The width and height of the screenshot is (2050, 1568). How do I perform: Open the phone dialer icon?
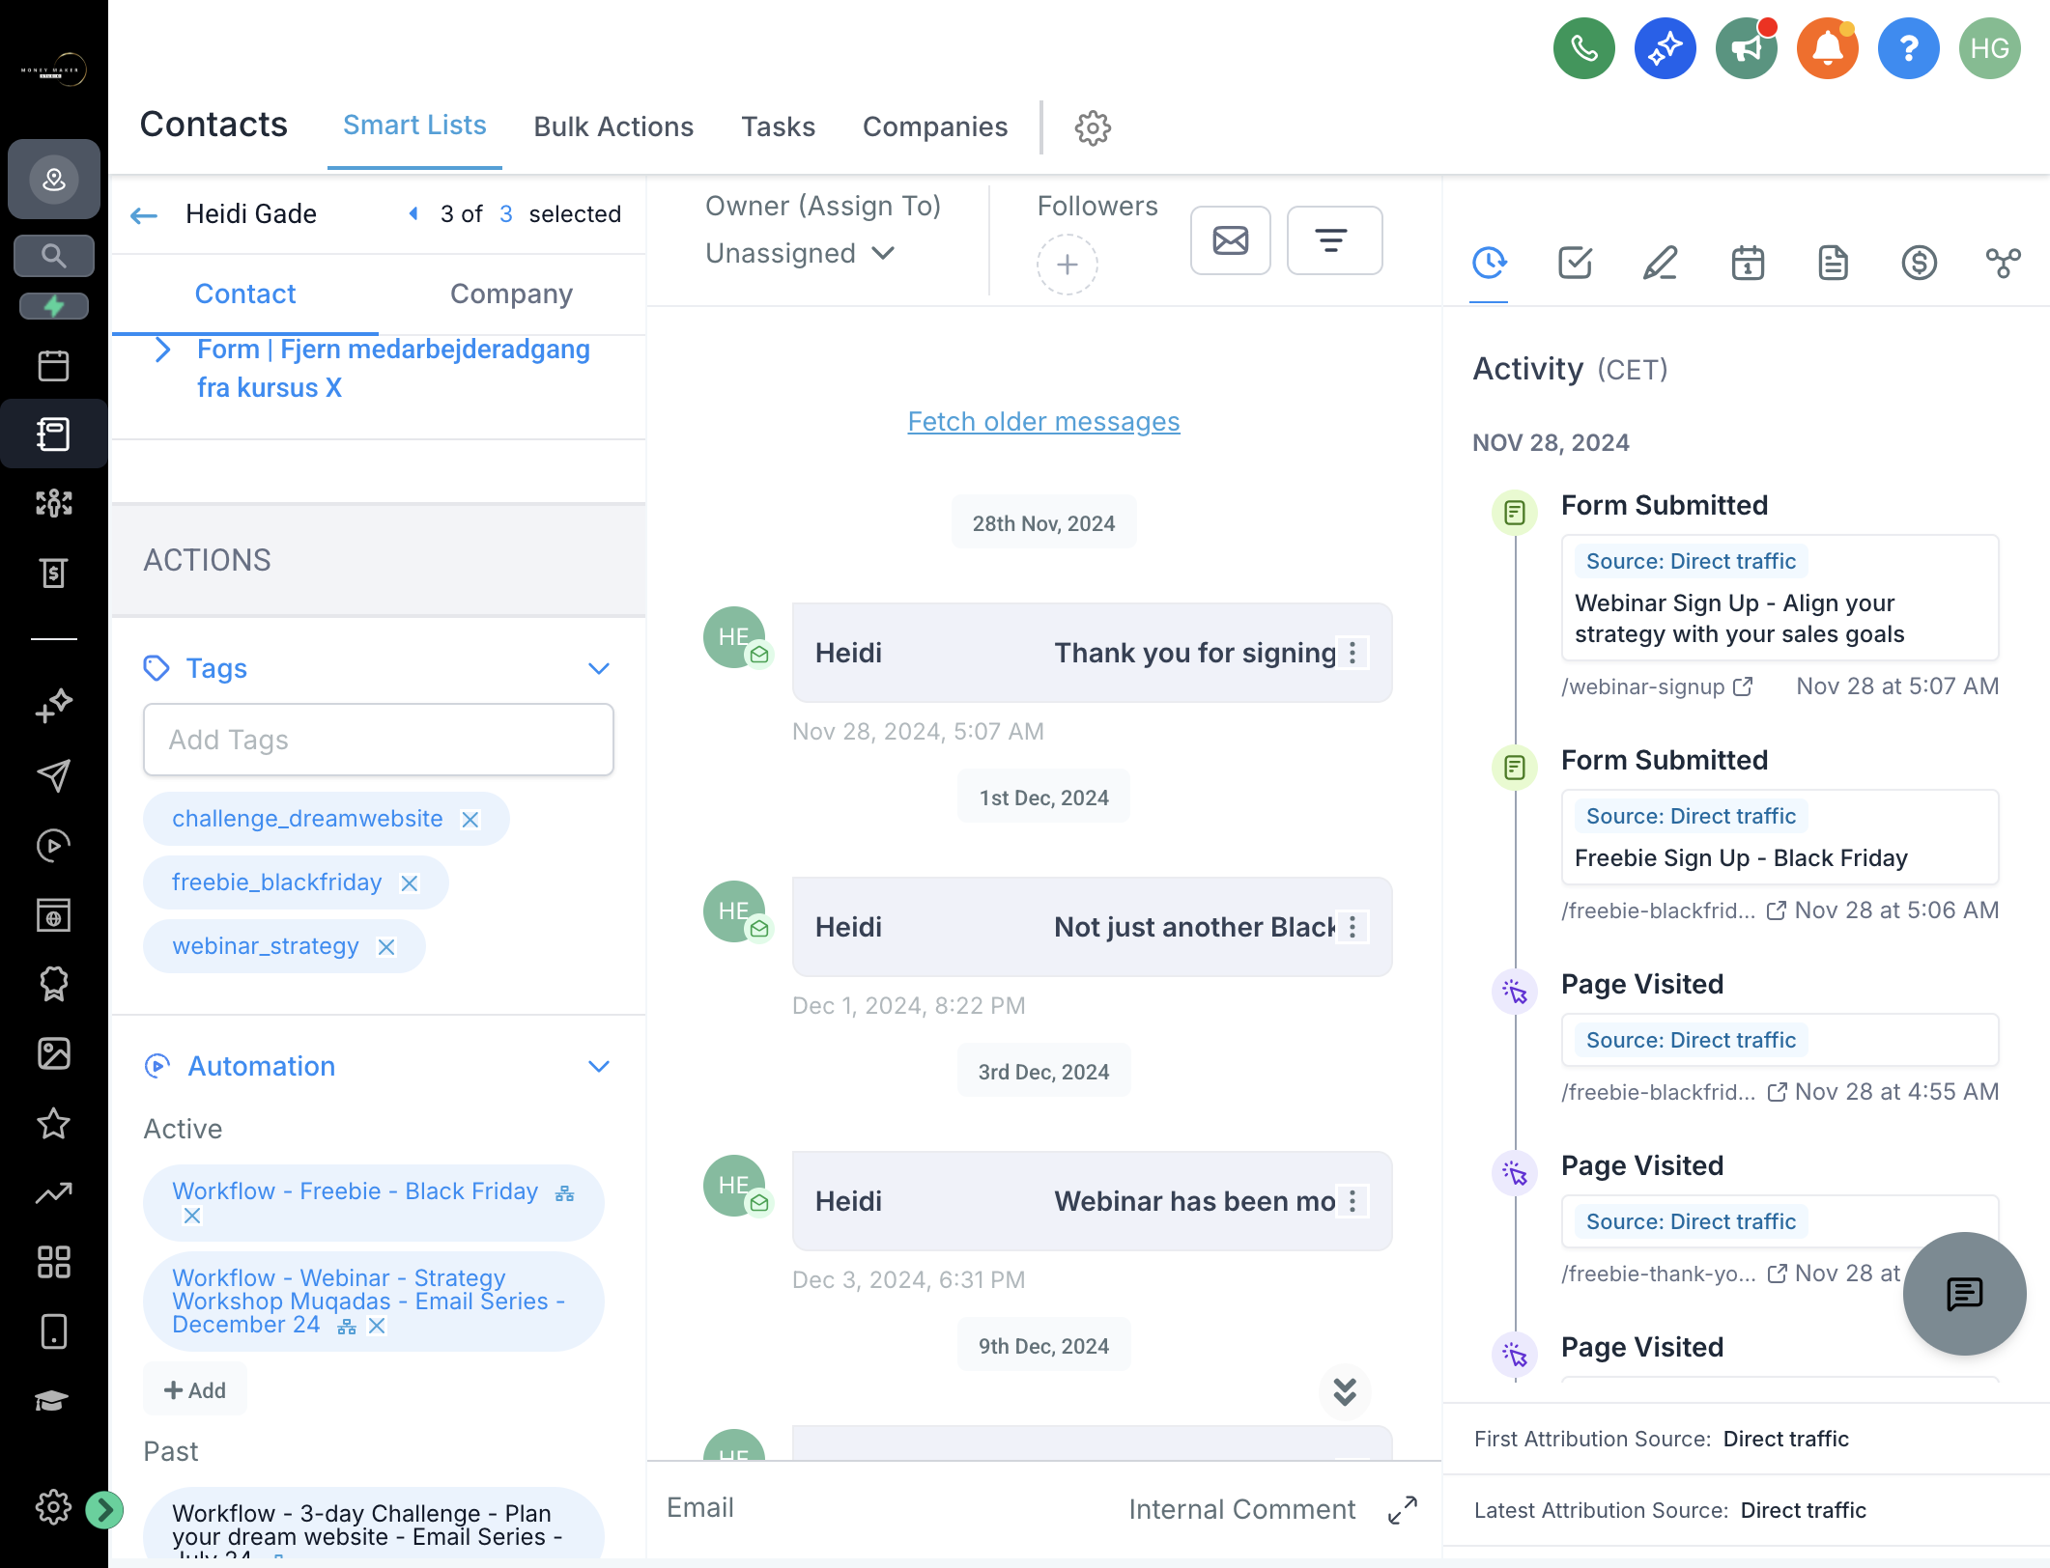click(x=1583, y=48)
